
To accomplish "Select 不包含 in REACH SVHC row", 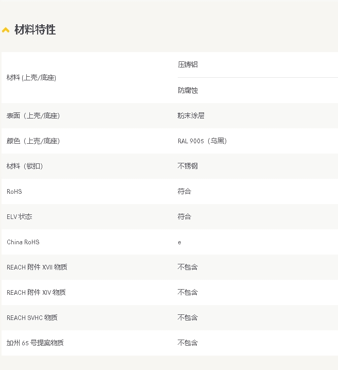I will (188, 317).
